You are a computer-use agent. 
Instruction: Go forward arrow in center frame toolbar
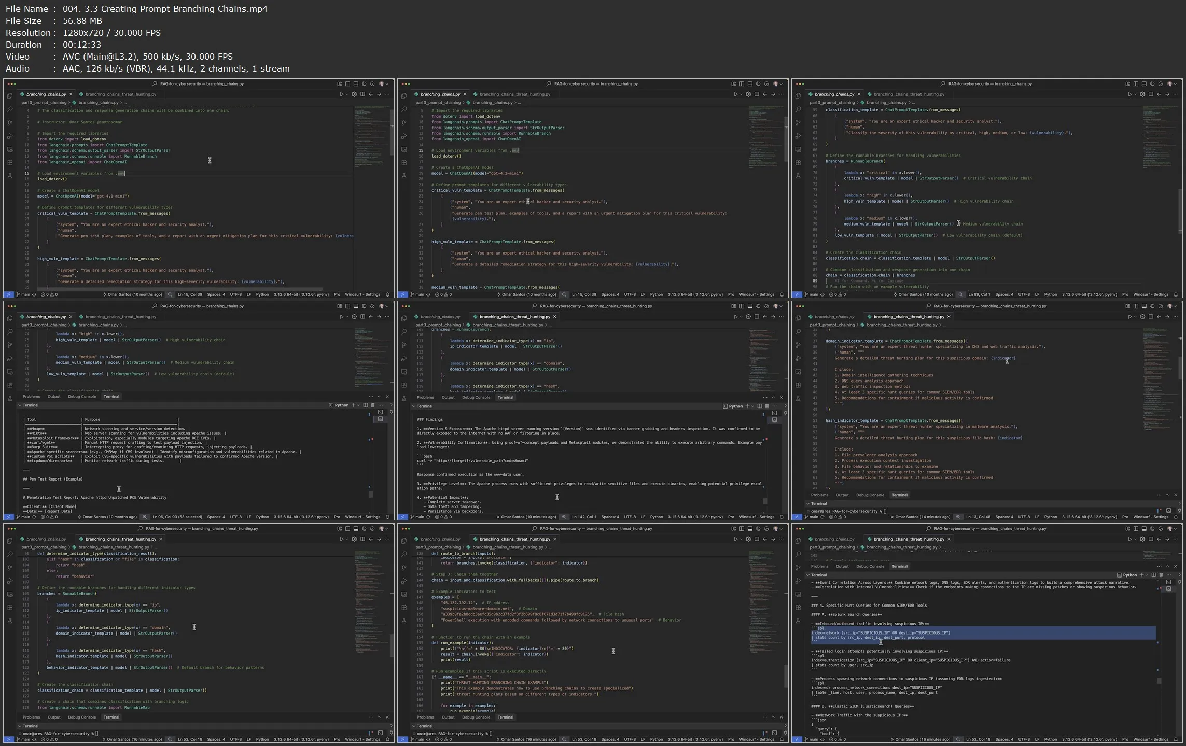click(773, 317)
